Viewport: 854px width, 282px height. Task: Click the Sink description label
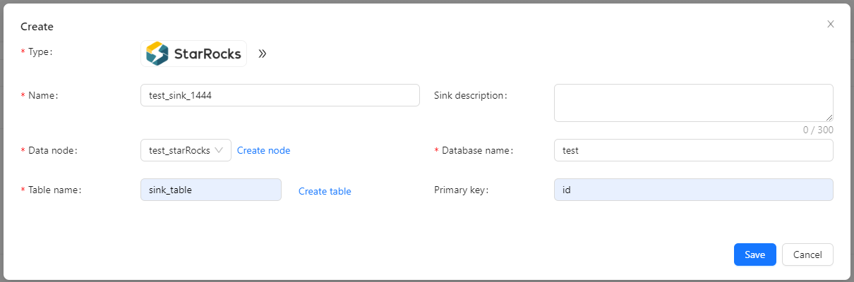click(470, 96)
